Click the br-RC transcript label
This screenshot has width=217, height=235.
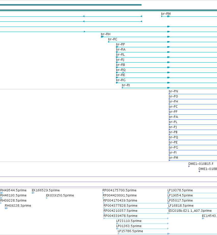coord(113,39)
